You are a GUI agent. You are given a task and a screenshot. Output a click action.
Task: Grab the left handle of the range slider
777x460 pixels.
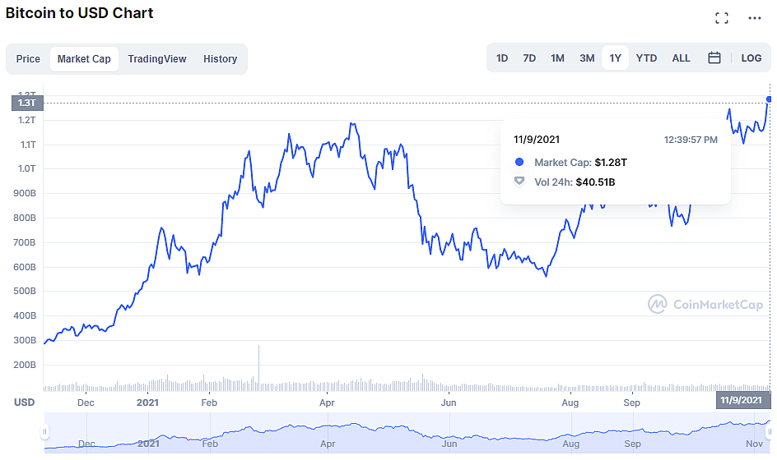[x=44, y=432]
